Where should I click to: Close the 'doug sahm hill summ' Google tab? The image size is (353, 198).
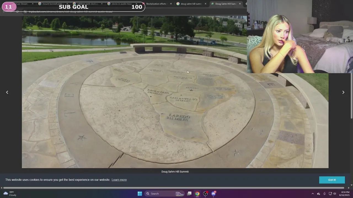tap(205, 4)
